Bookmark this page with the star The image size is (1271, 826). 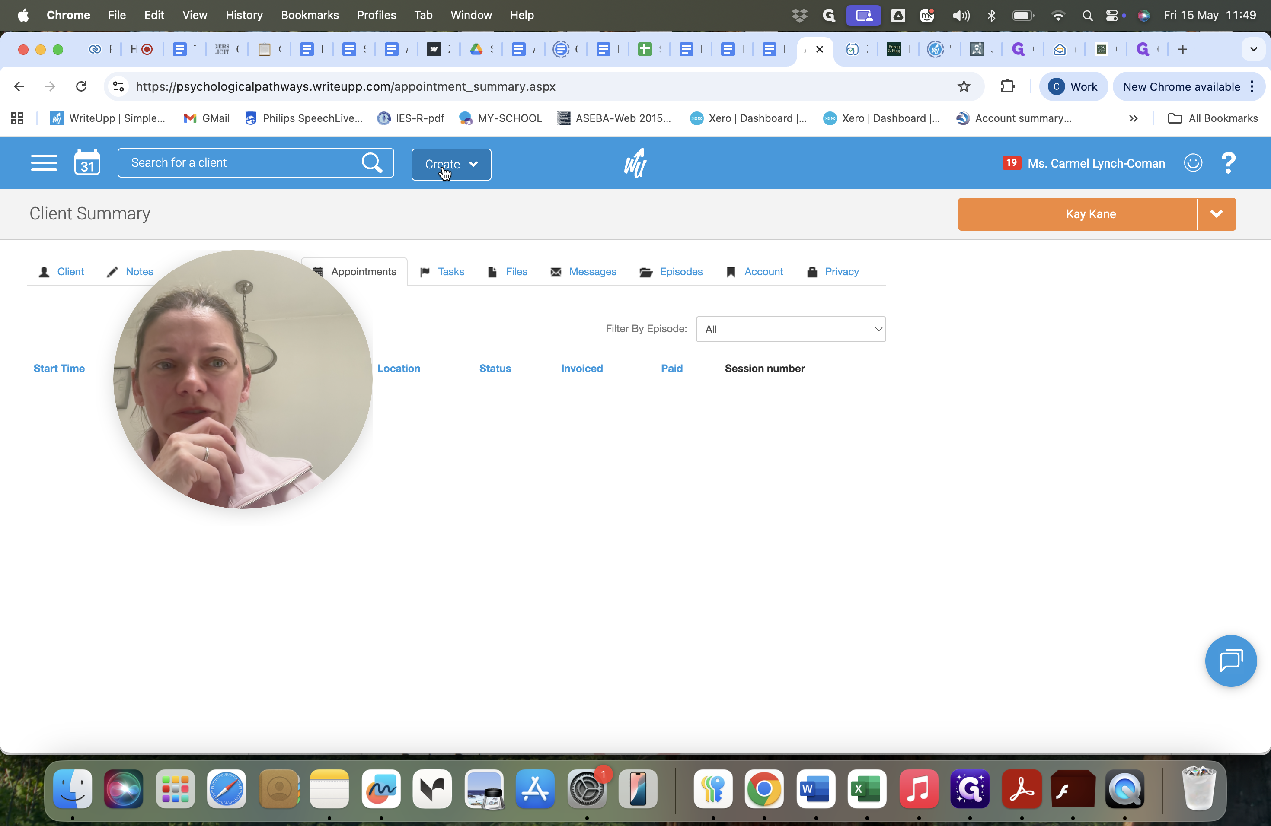point(963,86)
